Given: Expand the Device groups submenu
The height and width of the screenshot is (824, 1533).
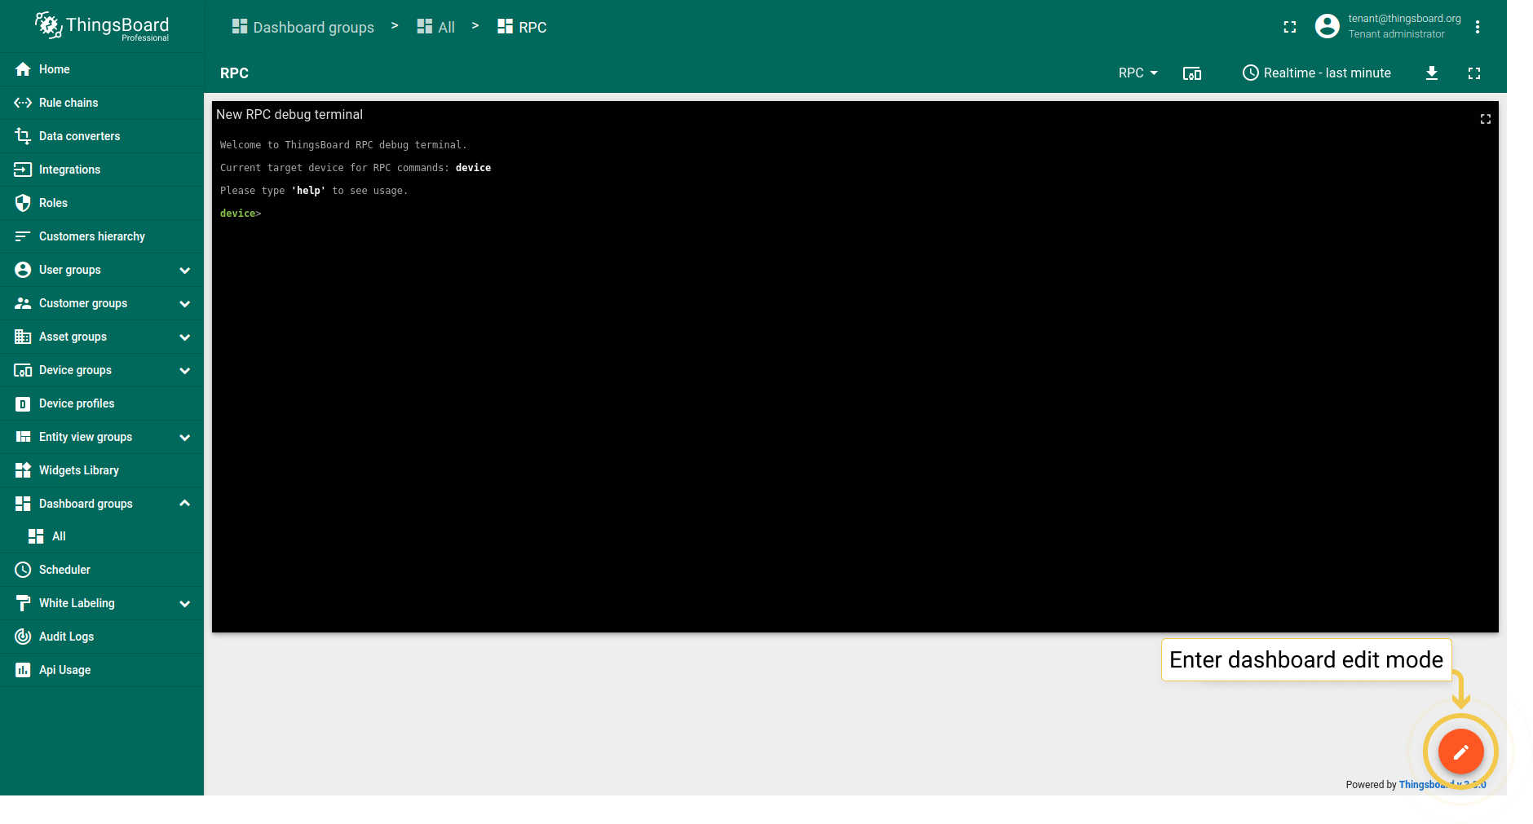Looking at the screenshot, I should (x=185, y=371).
